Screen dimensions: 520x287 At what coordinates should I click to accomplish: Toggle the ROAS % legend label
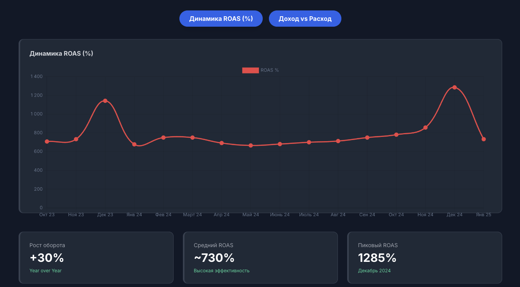click(270, 70)
